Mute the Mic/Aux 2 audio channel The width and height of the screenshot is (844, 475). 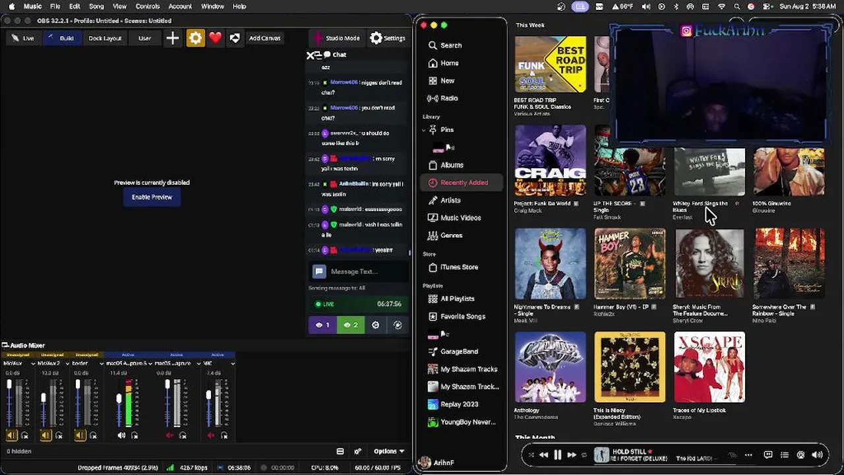click(x=45, y=435)
